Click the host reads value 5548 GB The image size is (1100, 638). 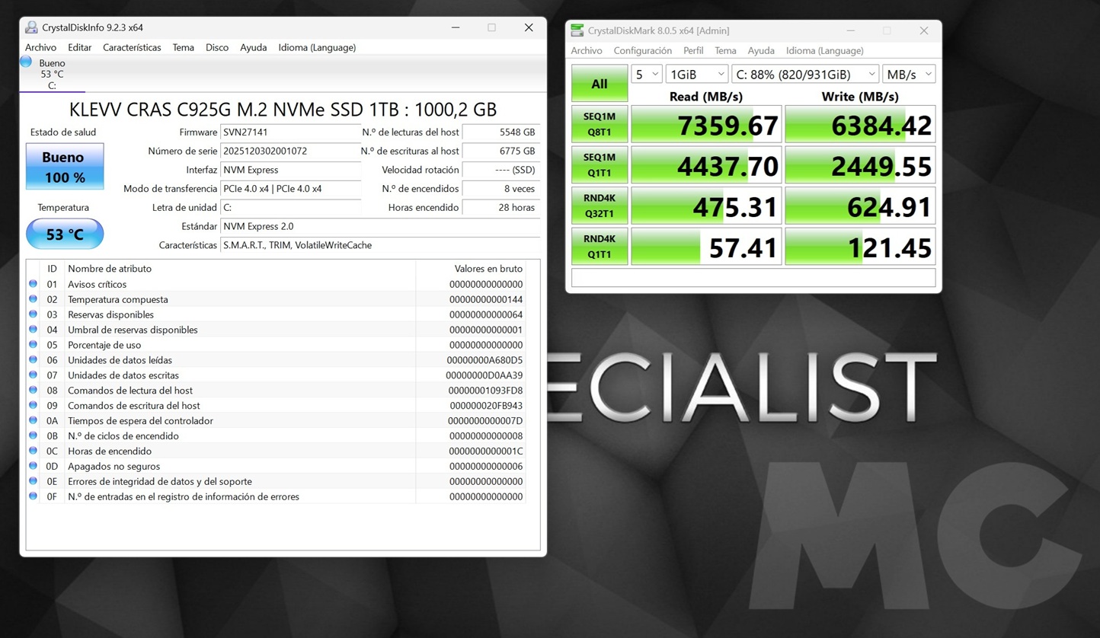tap(501, 132)
